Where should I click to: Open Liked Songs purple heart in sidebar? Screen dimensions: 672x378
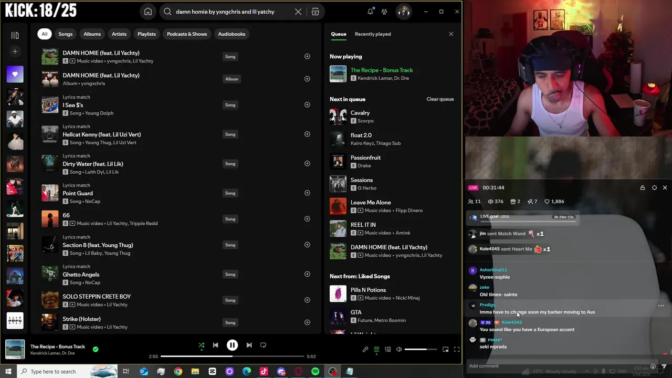pyautogui.click(x=15, y=74)
